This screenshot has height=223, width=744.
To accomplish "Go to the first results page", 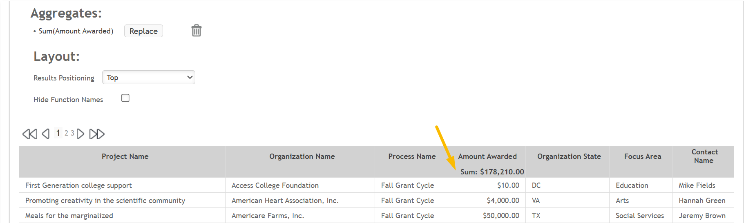I will [30, 134].
